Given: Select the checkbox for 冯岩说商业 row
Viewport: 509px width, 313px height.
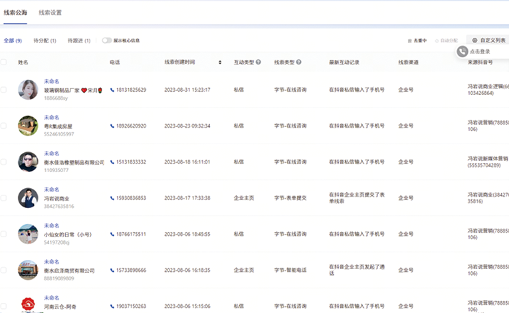Looking at the screenshot, I should click(x=4, y=198).
